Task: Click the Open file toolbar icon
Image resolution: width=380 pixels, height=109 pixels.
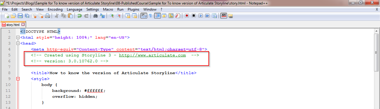Action: tap(13, 16)
